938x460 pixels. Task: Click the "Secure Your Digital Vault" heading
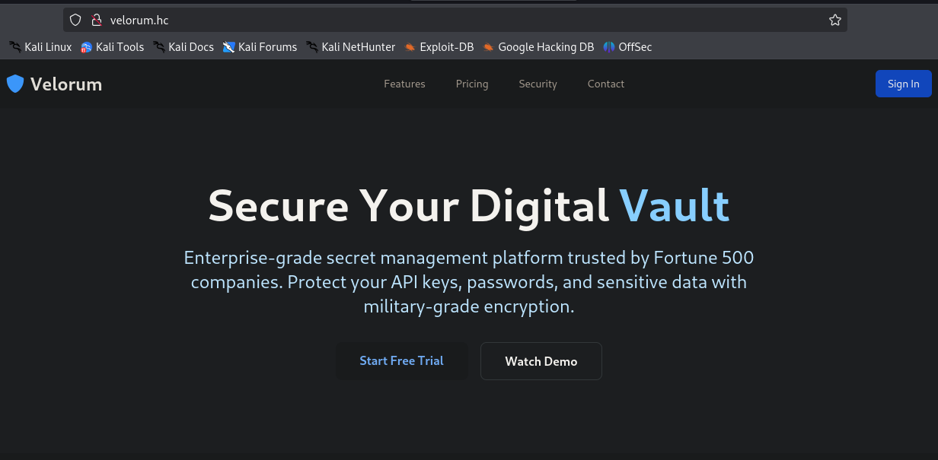[469, 205]
